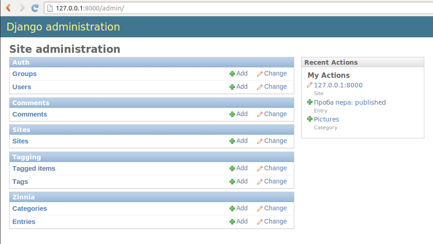Screen dimensions: 433x244
Task: Click the pencil icon for Groups
Action: pyautogui.click(x=260, y=74)
